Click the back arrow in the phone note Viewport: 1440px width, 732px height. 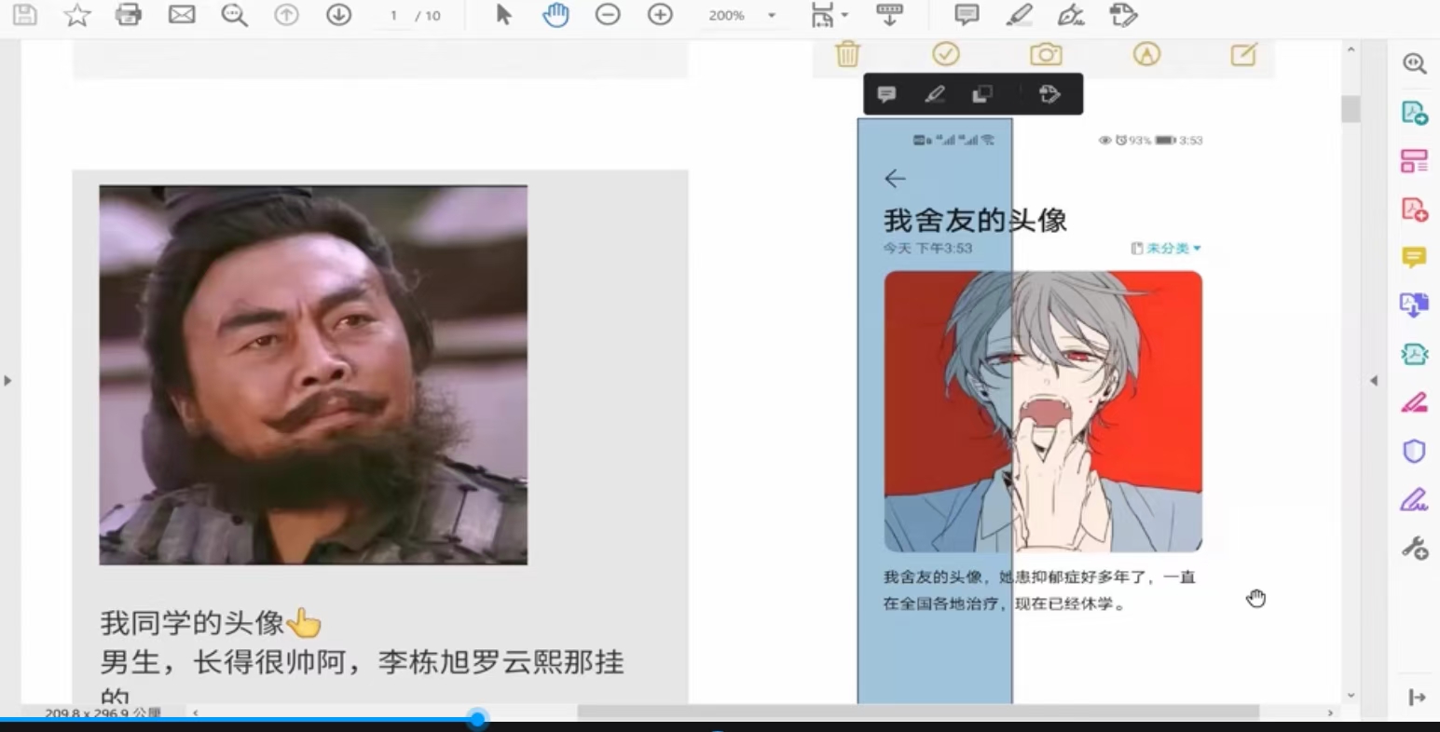click(x=895, y=178)
